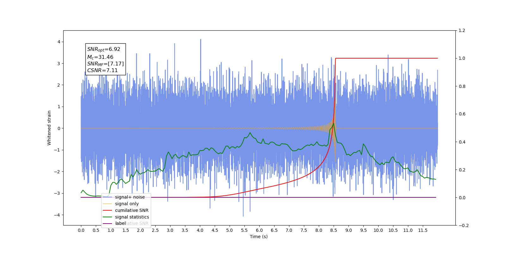The width and height of the screenshot is (506, 253).
Task: Click the red cumulative SNR plateau line
Action: pyautogui.click(x=386, y=58)
